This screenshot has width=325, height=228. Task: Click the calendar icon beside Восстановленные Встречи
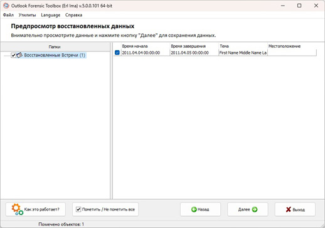pyautogui.click(x=19, y=55)
